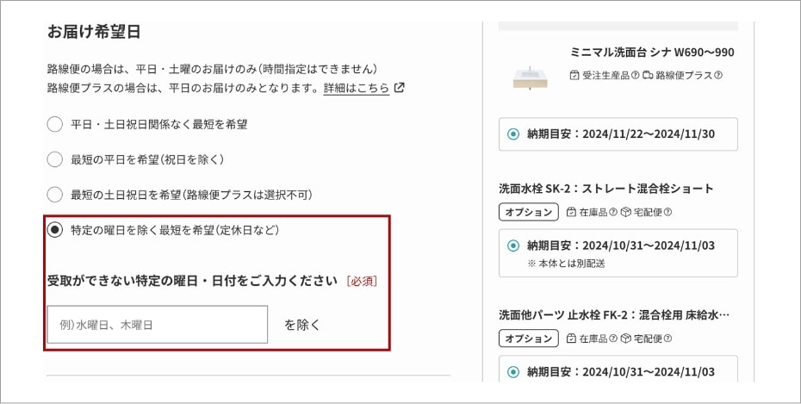
Task: Click help icon next to 路線便プラス
Action: [718, 75]
